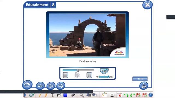The width and height of the screenshot is (175, 98).
Task: Open the blue color swatch
Action: click(x=65, y=95)
